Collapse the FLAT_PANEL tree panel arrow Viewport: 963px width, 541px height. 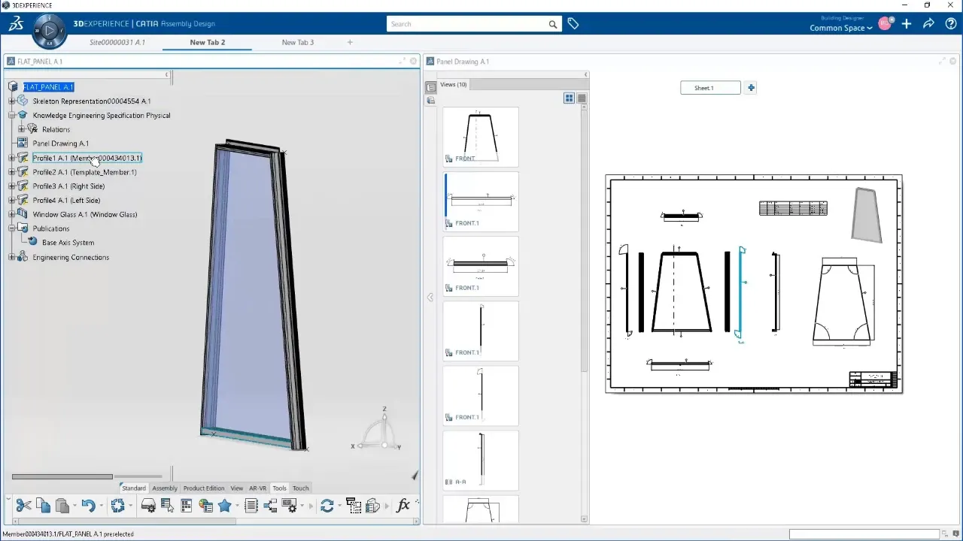pos(166,75)
